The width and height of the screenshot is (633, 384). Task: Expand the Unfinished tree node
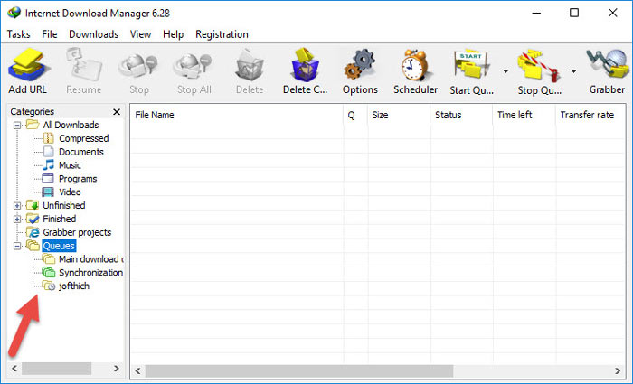[17, 206]
